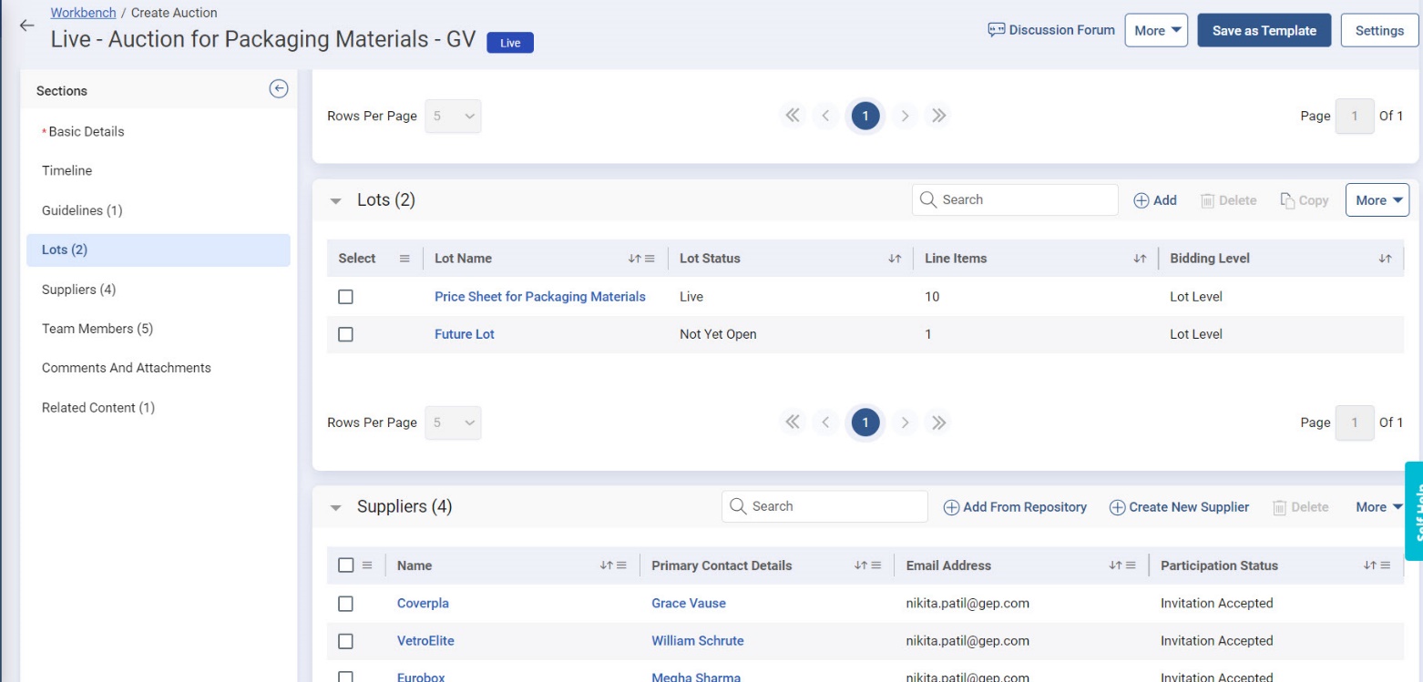Open the Discussion Forum
Image resolution: width=1423 pixels, height=682 pixels.
point(1050,30)
